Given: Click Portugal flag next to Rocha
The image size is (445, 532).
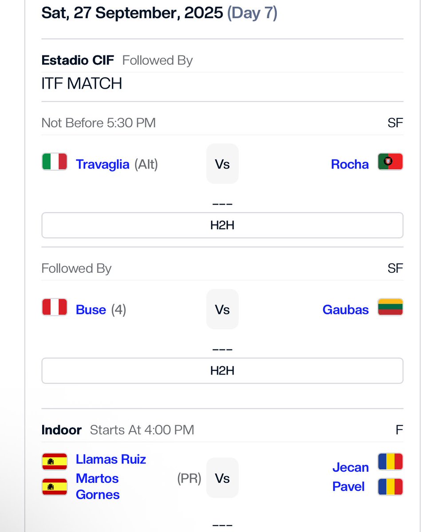Looking at the screenshot, I should point(390,162).
